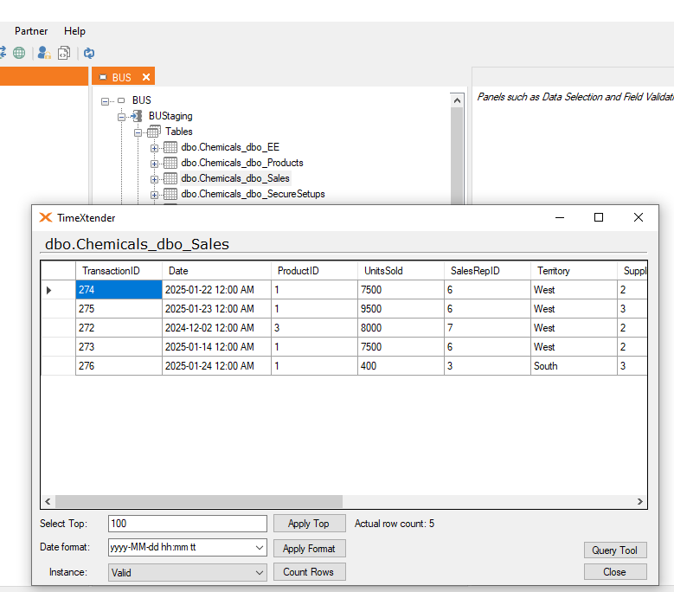The height and width of the screenshot is (592, 674).
Task: Click the SalesRepID column header
Action: [487, 271]
